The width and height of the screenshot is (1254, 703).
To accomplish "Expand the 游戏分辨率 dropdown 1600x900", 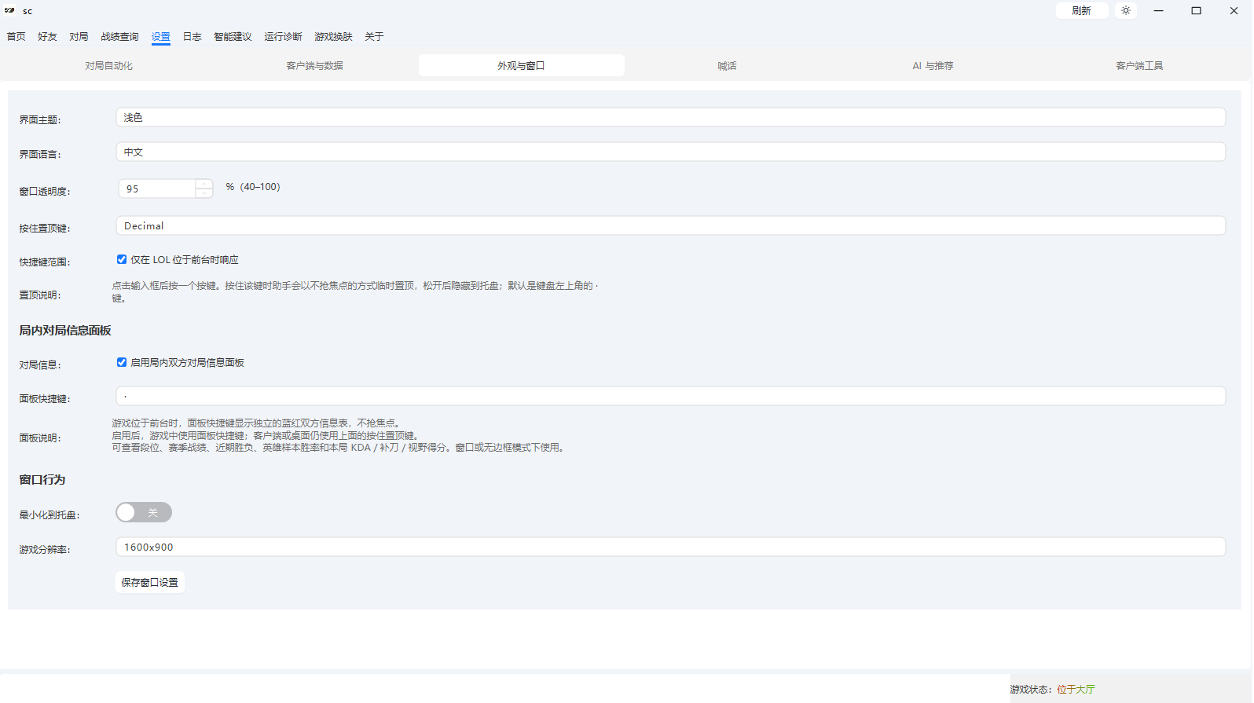I will (671, 547).
